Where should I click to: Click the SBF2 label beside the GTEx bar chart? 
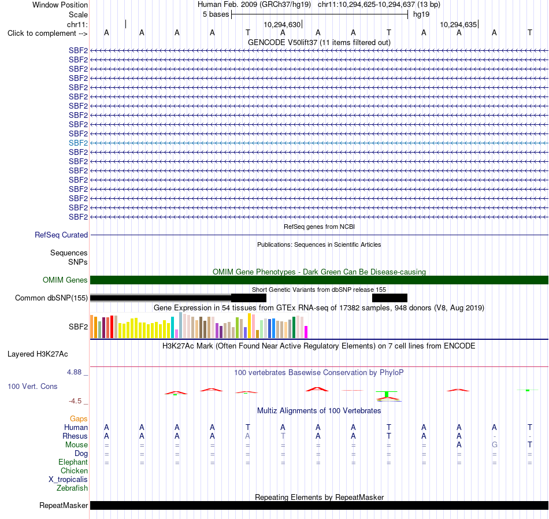78,327
